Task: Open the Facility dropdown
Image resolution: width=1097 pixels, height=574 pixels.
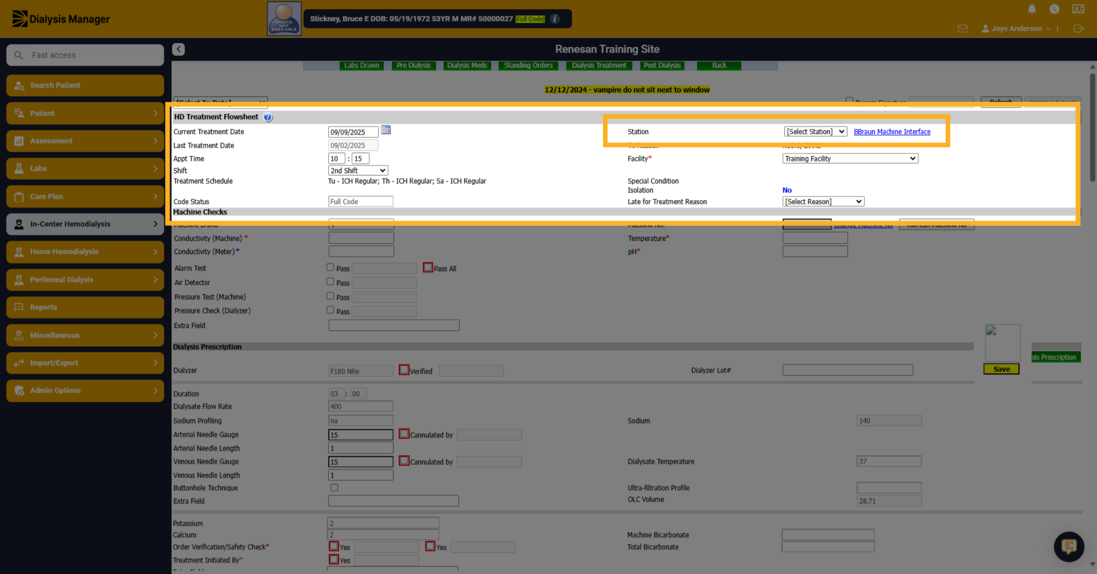Action: [850, 158]
